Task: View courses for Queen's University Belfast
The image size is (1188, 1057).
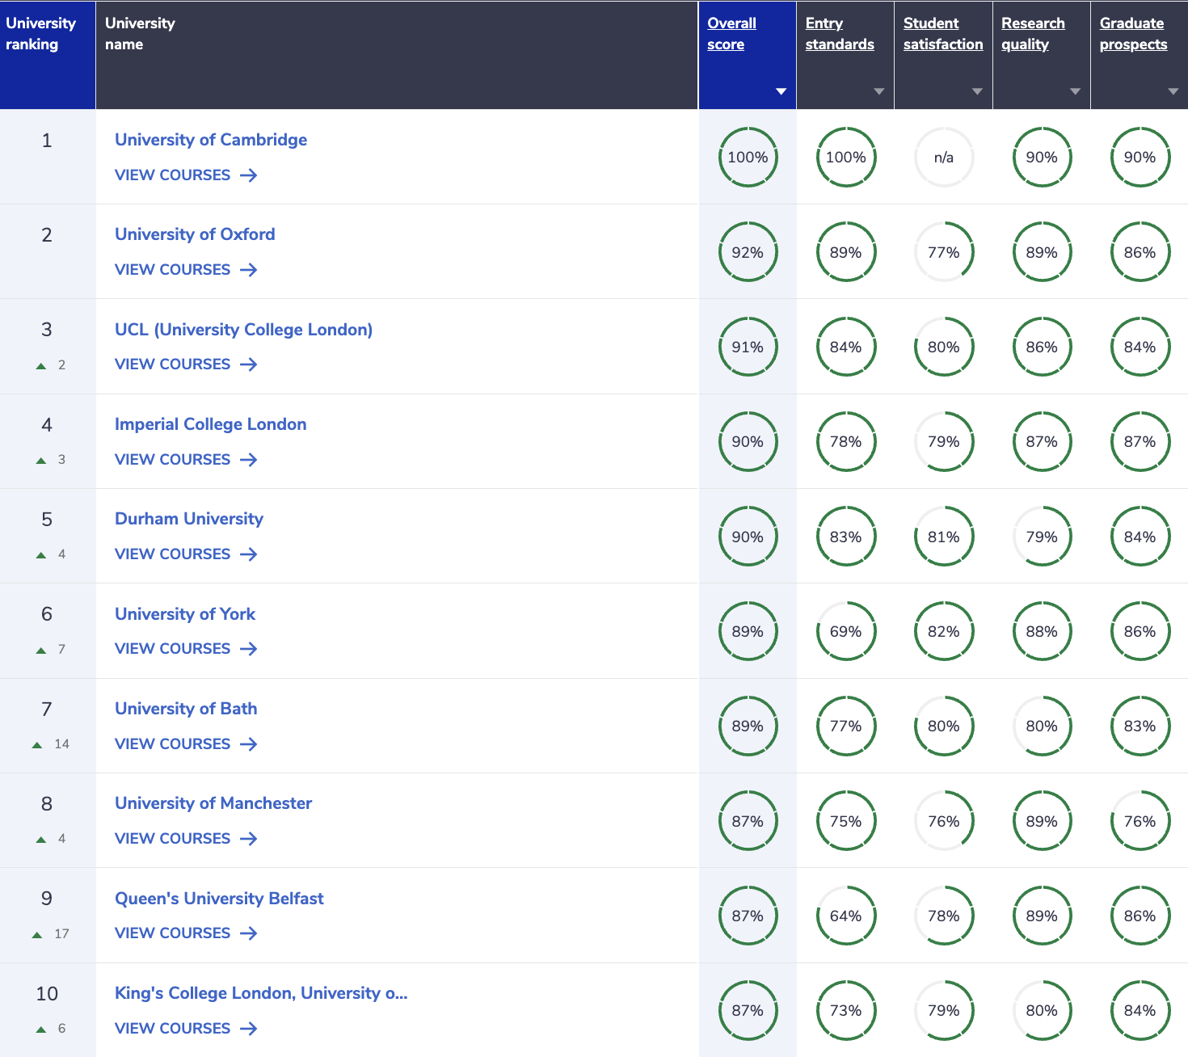Action: coord(186,933)
